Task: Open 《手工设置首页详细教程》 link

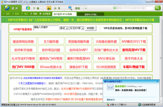Action: [32, 83]
